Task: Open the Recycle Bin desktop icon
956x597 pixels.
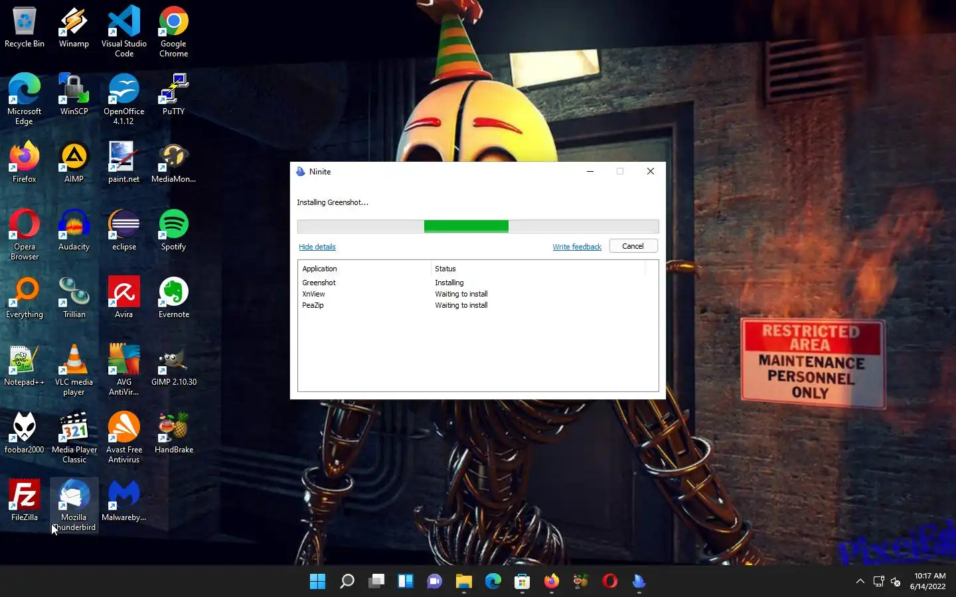Action: pos(25,28)
